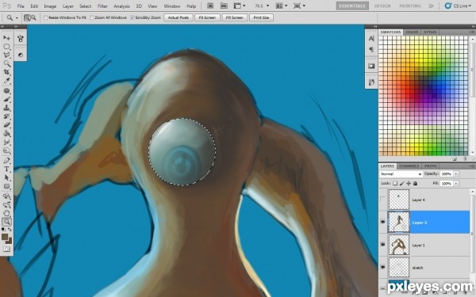Switch to the Styles tab
Viewport: 476px width, 297px height.
430,32
